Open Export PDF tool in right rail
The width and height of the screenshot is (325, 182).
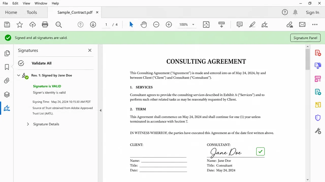[x=318, y=66]
